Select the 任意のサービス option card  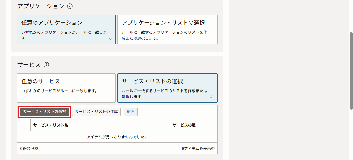pos(66,88)
